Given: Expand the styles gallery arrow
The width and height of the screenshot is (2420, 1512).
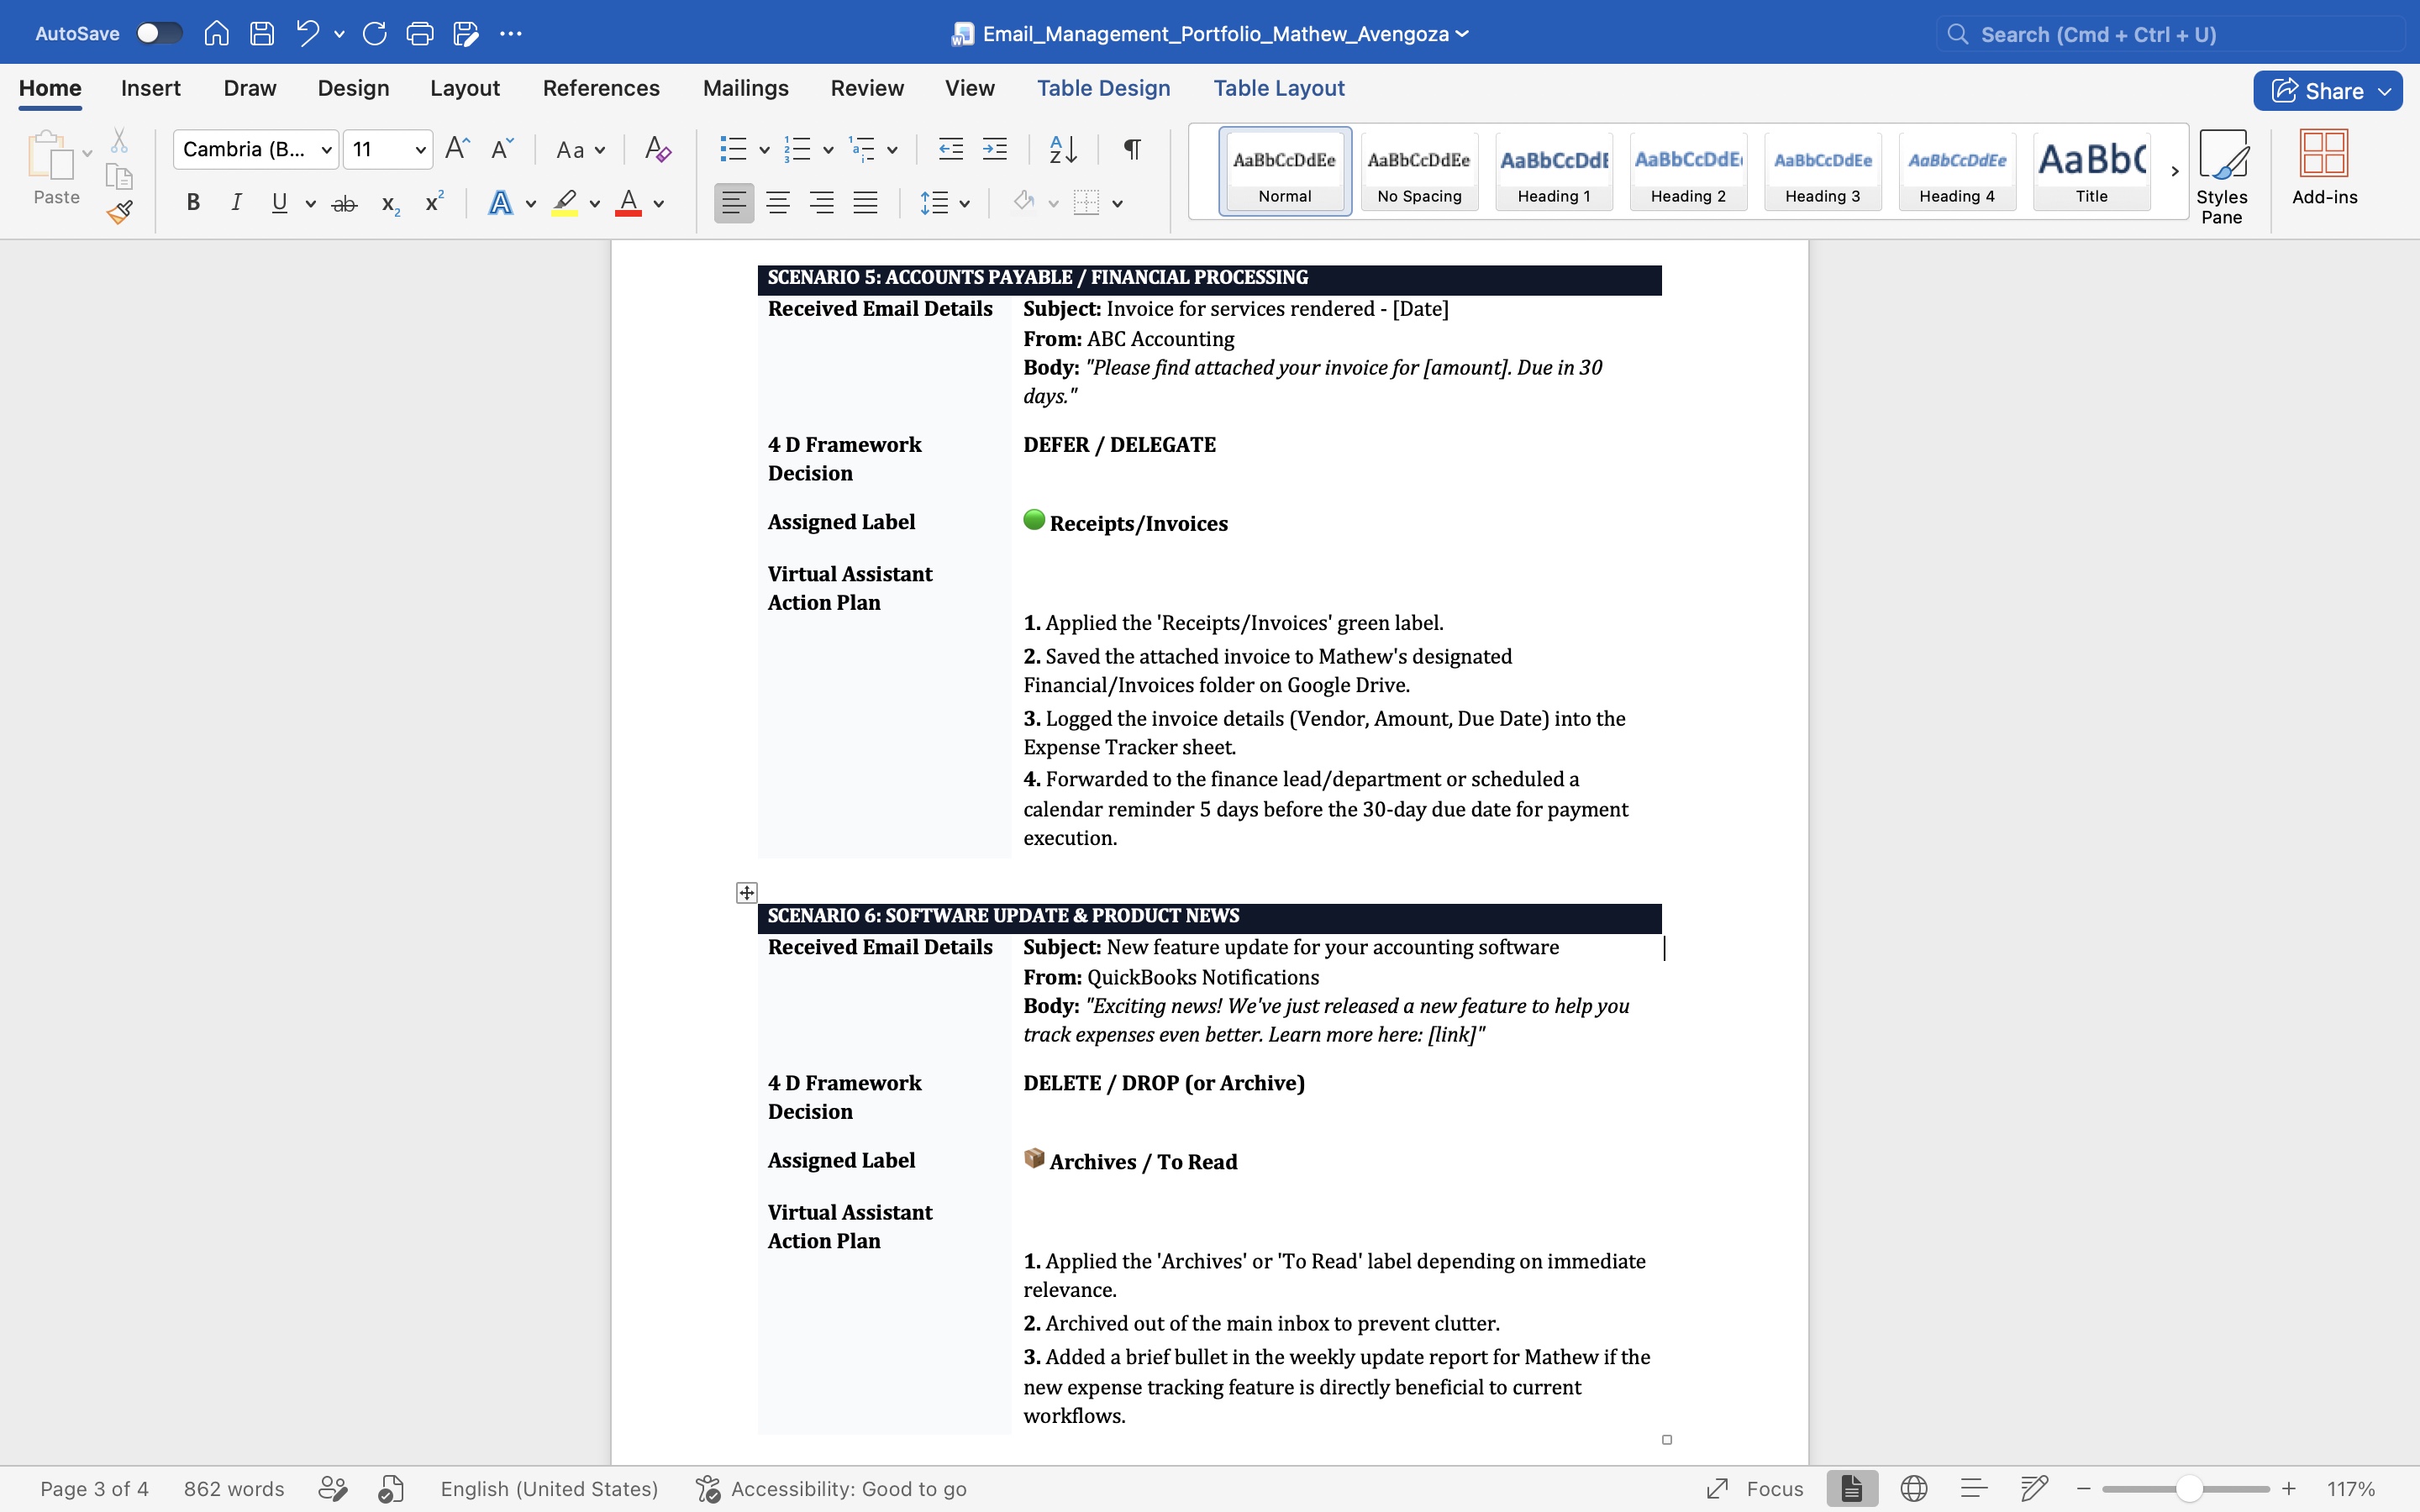Looking at the screenshot, I should pyautogui.click(x=2175, y=171).
